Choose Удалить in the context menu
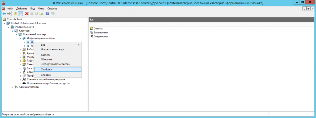The height and width of the screenshot is (118, 316). coord(58,55)
